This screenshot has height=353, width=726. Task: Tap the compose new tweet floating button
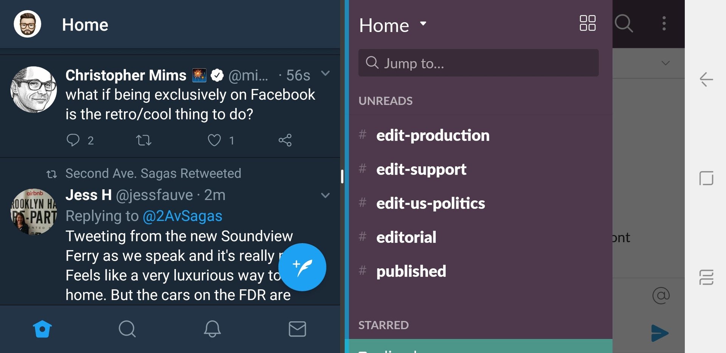(302, 267)
